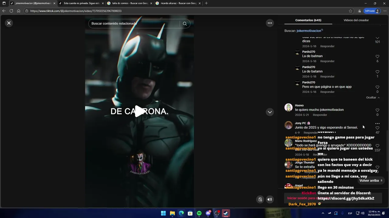Click the browser Home icon
This screenshot has height=218, width=389.
point(19,11)
